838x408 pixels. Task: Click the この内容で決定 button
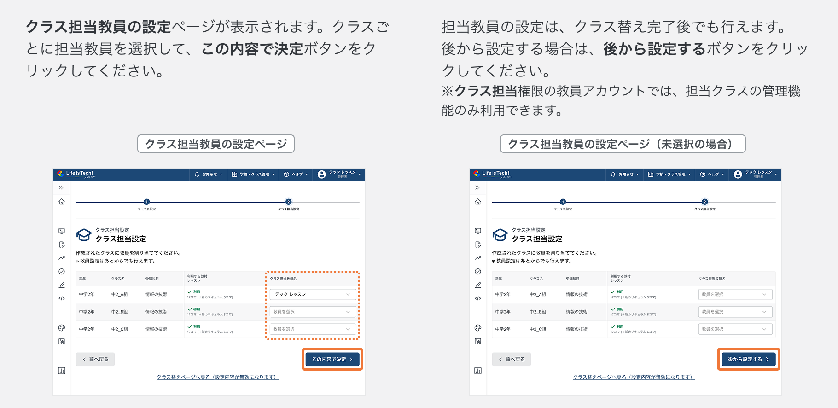pos(332,359)
